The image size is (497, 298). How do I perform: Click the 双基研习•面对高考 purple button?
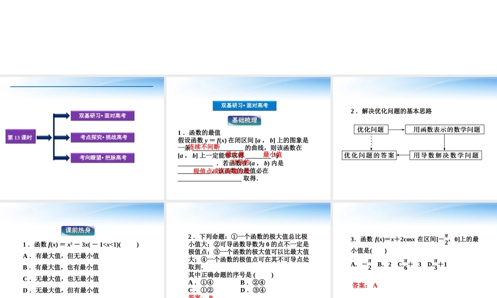pos(102,116)
